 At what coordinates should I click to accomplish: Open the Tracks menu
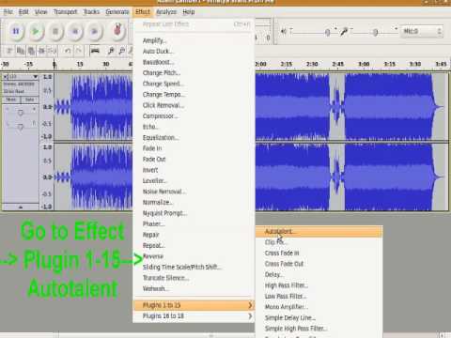(x=91, y=12)
